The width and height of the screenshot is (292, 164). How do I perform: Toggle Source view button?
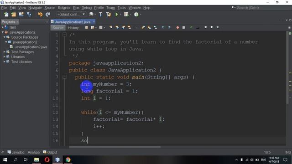58,28
